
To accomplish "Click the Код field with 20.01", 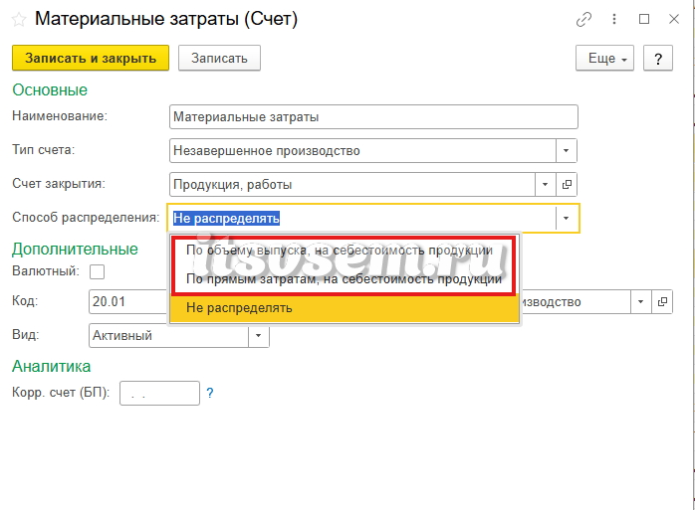I will [129, 302].
